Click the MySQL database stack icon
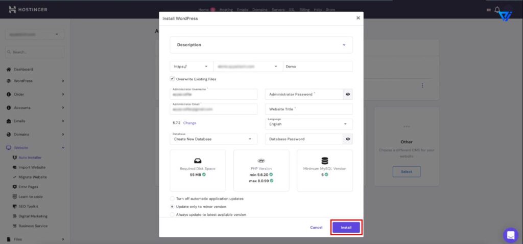Screen dimensions: 523x244 coord(324,161)
